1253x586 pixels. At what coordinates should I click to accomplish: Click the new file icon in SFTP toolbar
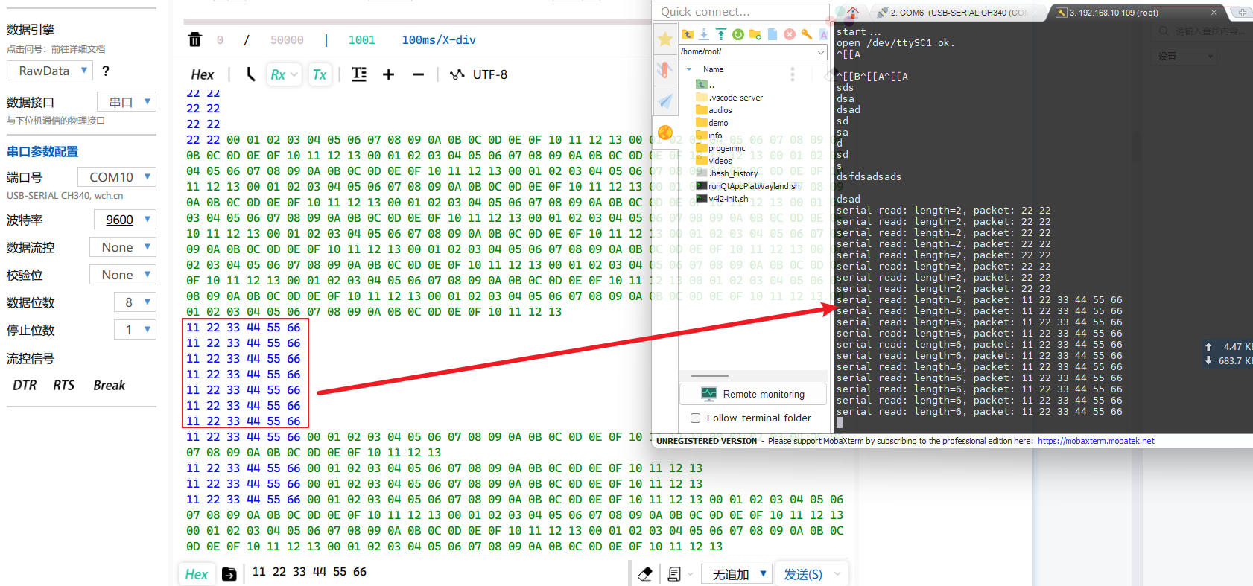tap(773, 34)
